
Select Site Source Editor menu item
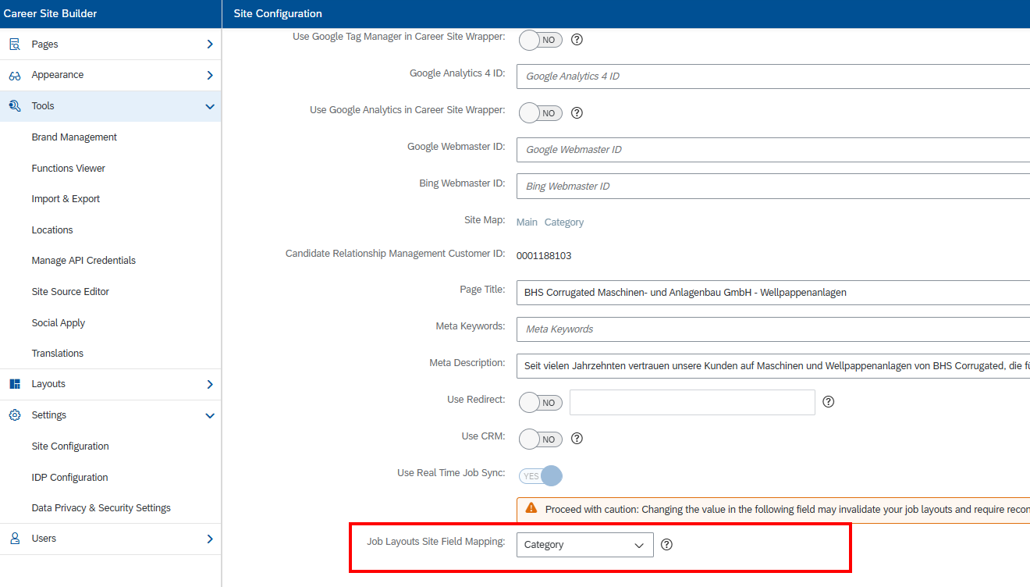pyautogui.click(x=70, y=292)
